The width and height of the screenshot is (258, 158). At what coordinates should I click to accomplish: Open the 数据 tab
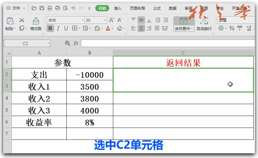(x=173, y=8)
